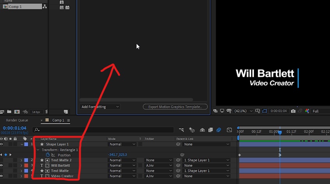This screenshot has height=184, width=330.
Task: Select the Comp 1 timeline tab
Action: click(x=58, y=120)
